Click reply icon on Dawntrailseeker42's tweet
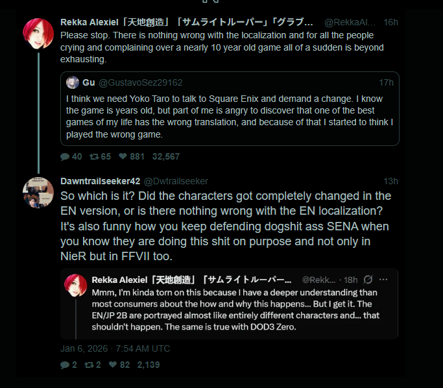Viewport: 443px width, 388px height. coord(64,365)
